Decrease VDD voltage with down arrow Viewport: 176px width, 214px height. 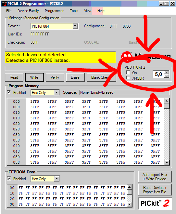(167, 76)
